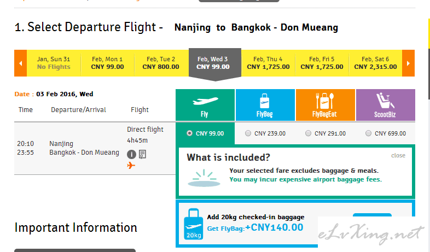Image resolution: width=430 pixels, height=252 pixels.
Task: Switch to Feb, Mon 1 date tab
Action: (x=107, y=63)
